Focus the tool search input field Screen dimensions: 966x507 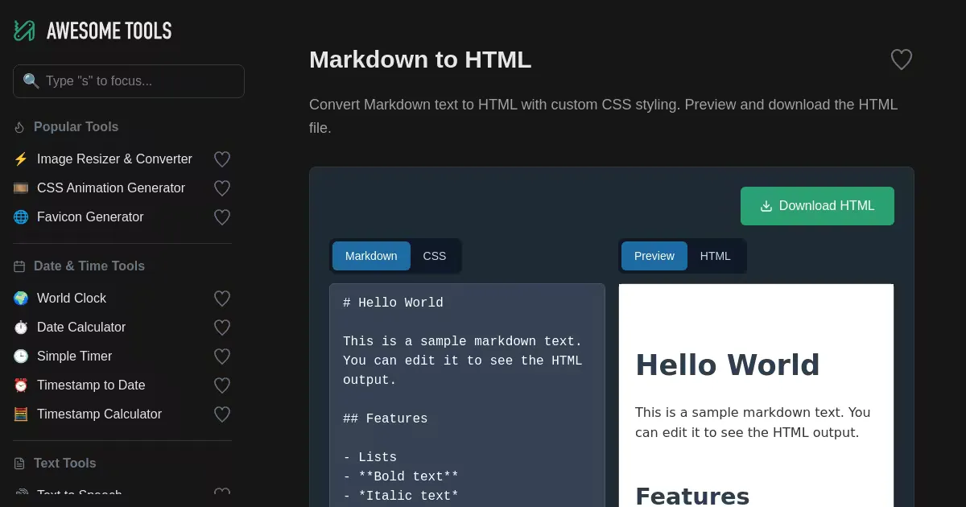coord(137,81)
